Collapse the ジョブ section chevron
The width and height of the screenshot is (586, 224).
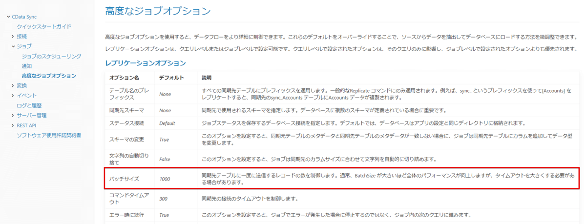pyautogui.click(x=13, y=46)
